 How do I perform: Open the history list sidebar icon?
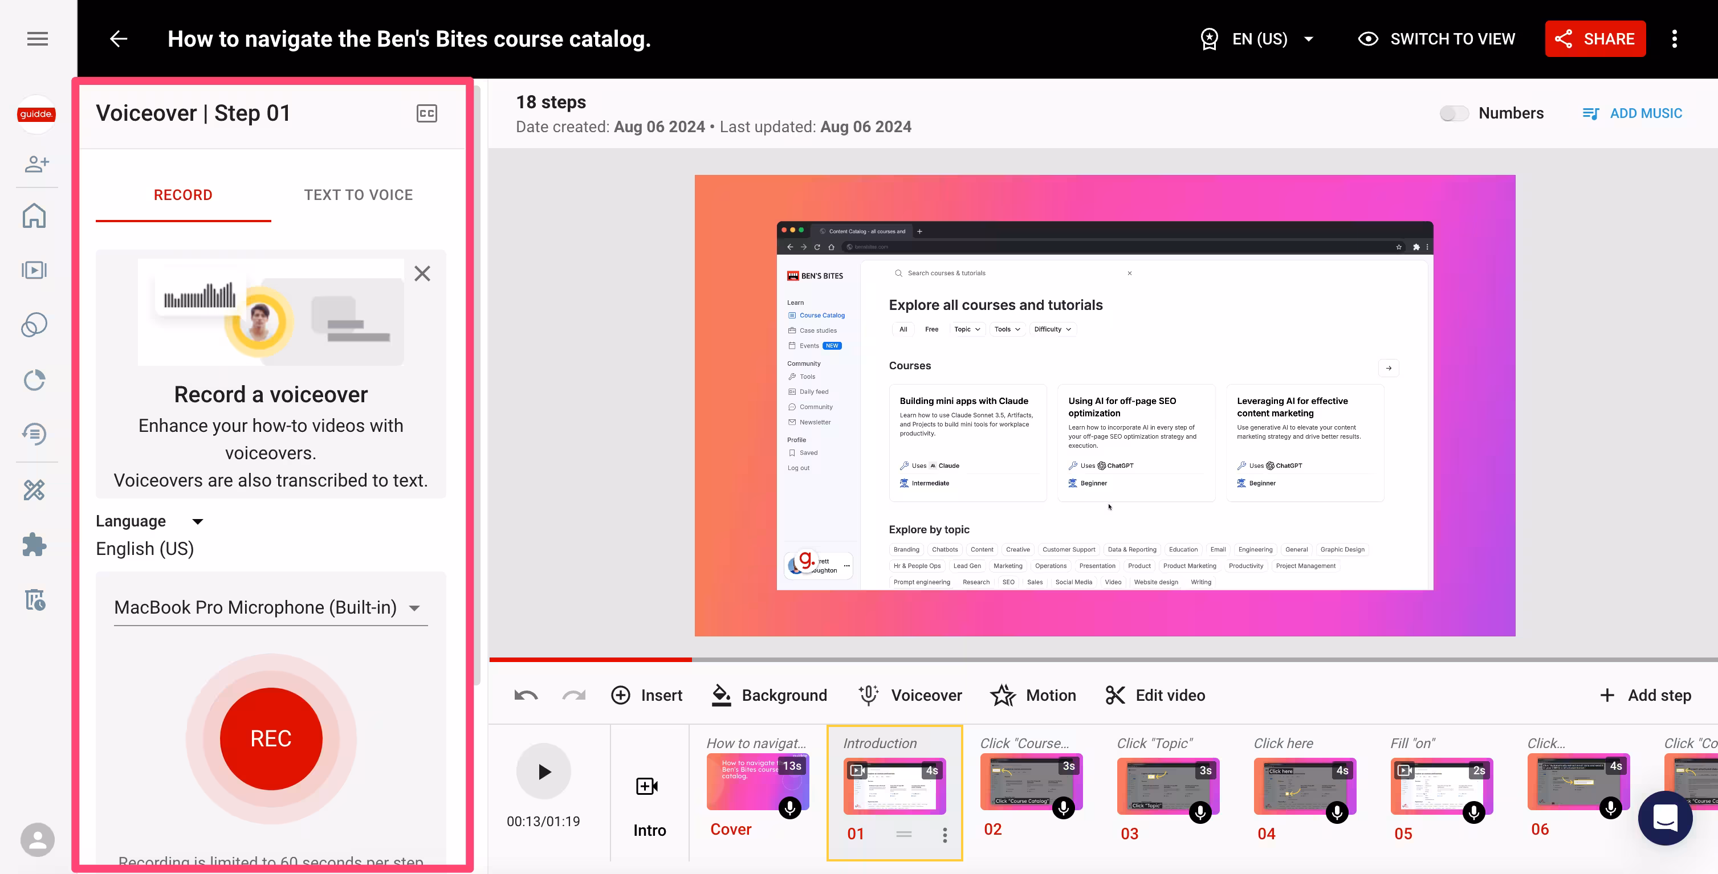[x=35, y=434]
